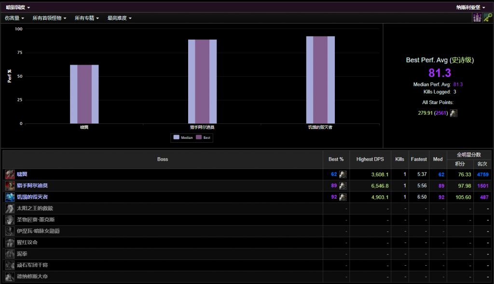The width and height of the screenshot is (494, 284).
Task: Click the boss portrait icon beside 猎手阿尔迪莫
Action: (10, 186)
